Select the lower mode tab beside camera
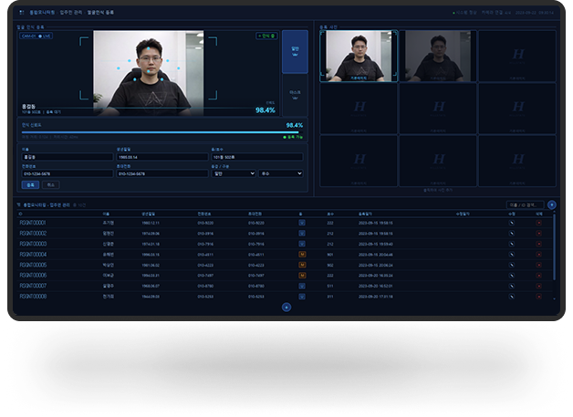 click(x=294, y=94)
